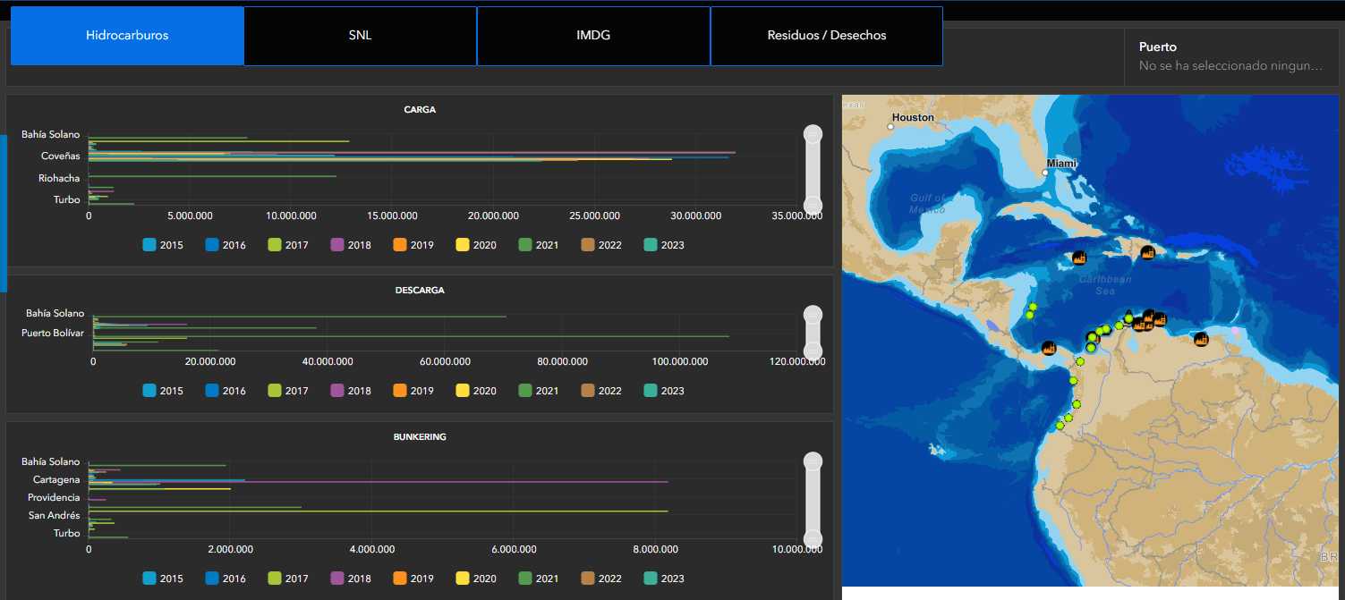Toggle 2022 series in the BUNKERING legend
This screenshot has width=1345, height=600.
coord(601,579)
